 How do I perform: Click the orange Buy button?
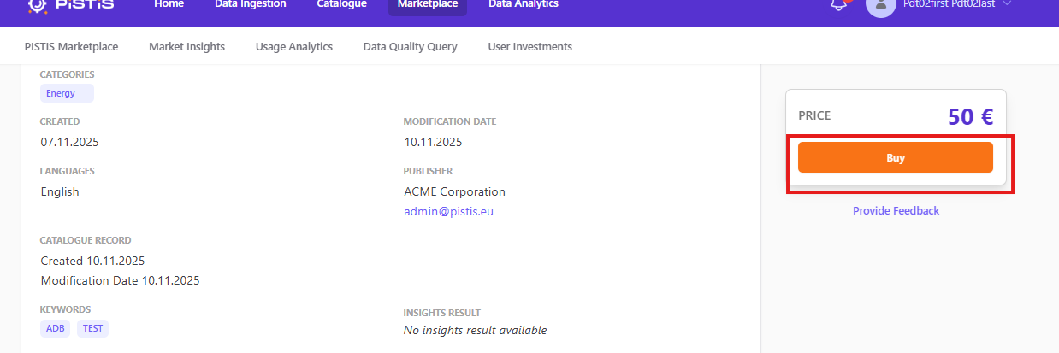point(896,157)
